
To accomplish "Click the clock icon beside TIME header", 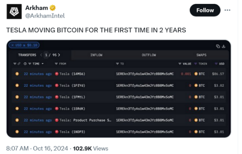I will 25,64.
